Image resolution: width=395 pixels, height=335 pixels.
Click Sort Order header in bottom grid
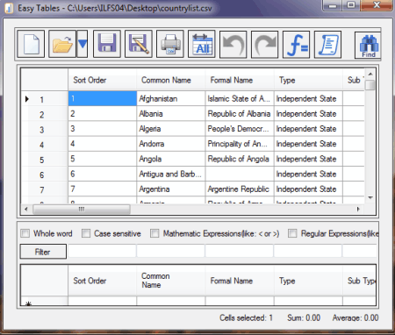102,281
